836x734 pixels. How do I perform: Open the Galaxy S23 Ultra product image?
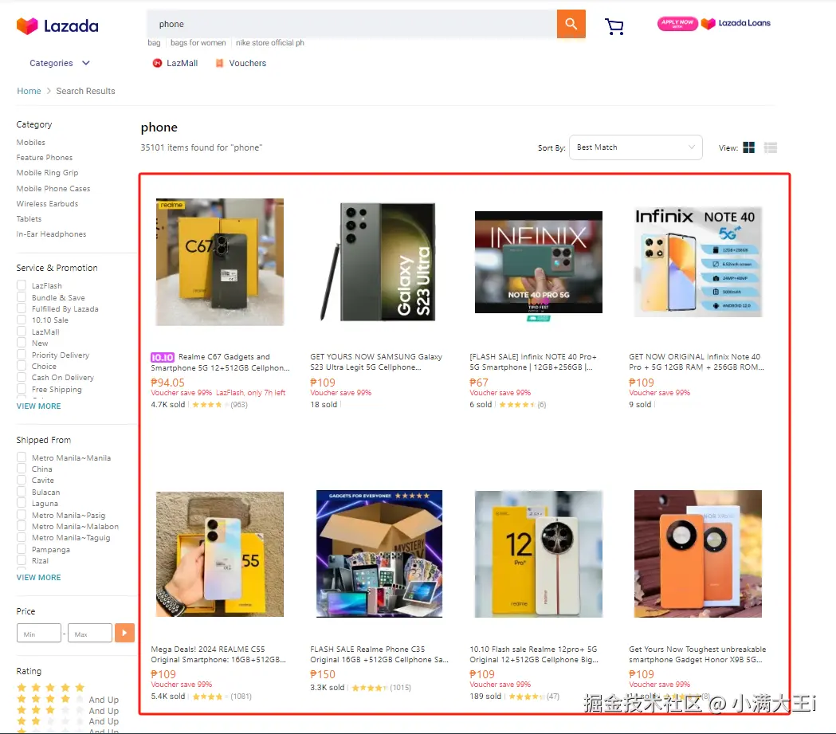tap(379, 261)
